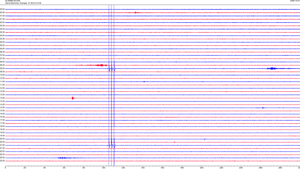Select the 23:00 trace time label
This screenshot has width=300, height=169.
tap(2, 158)
